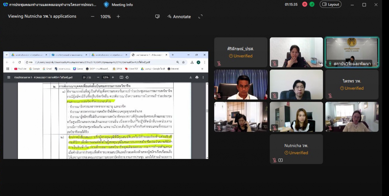Select the ไตรพร วพ. participant tile

[x=352, y=84]
